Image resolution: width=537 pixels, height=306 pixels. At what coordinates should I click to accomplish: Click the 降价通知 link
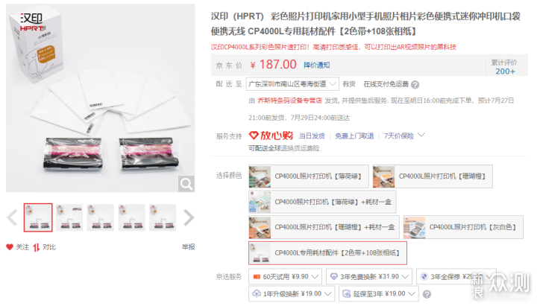click(317, 65)
